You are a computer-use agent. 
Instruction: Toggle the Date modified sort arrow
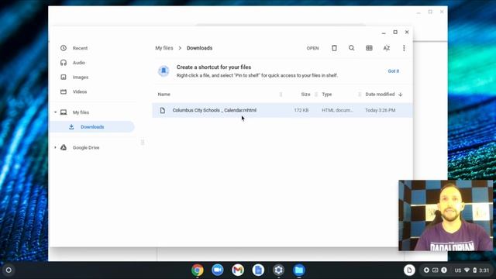tap(401, 95)
